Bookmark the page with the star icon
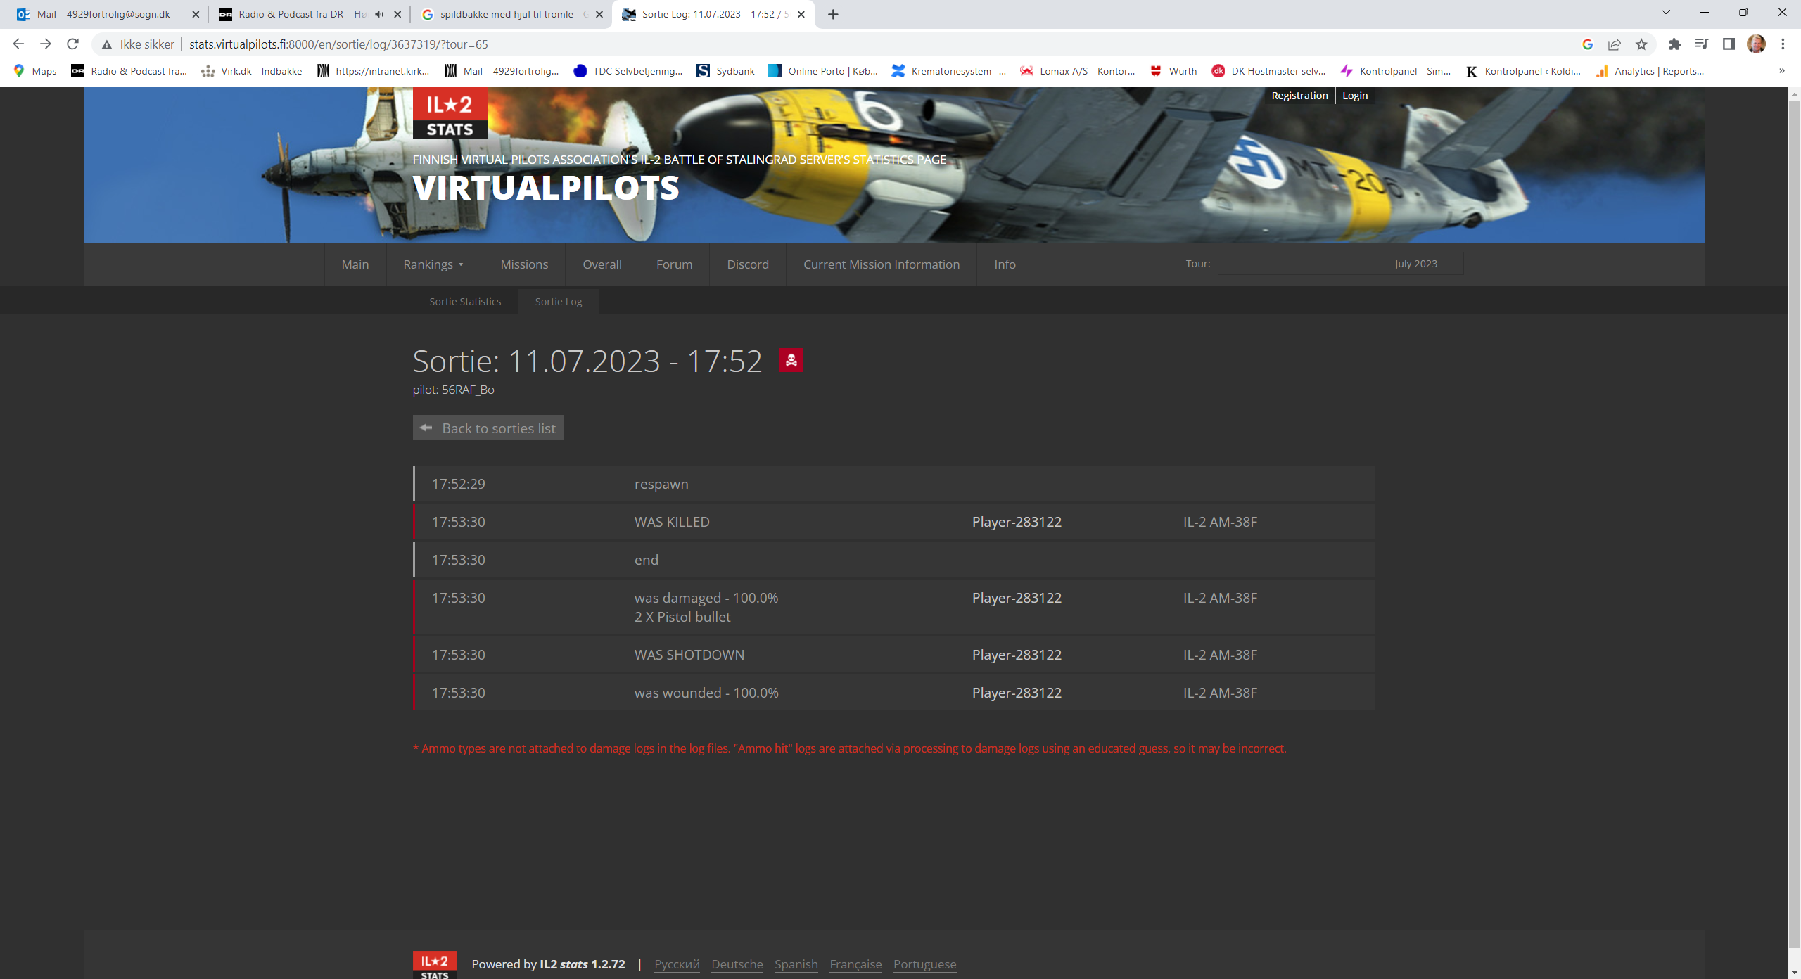 click(1641, 44)
